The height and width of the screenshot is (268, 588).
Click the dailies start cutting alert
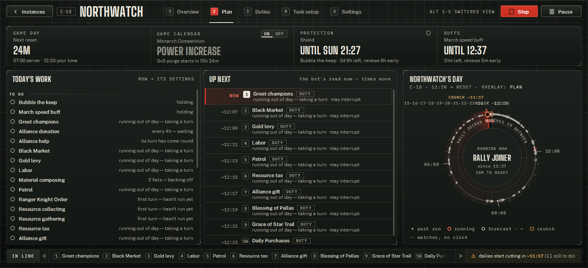click(523, 256)
